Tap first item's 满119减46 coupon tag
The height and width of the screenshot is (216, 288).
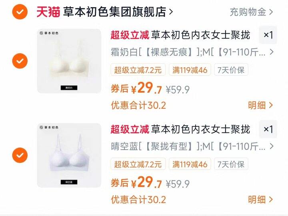point(190,70)
